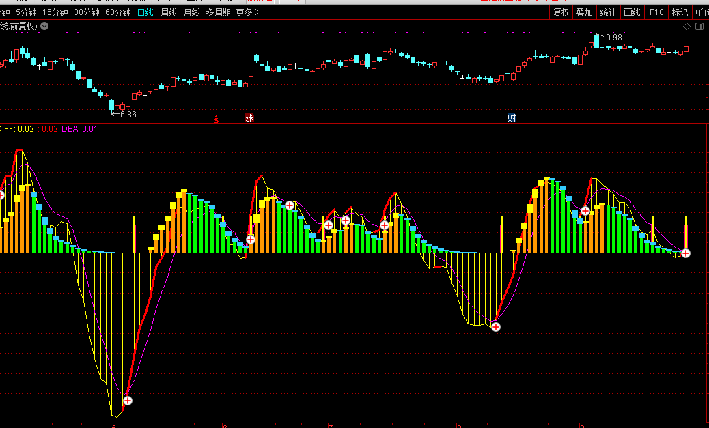Click the DEA indicator value label
The height and width of the screenshot is (428, 709).
[79, 128]
